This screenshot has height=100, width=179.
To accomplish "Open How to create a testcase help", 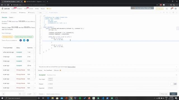I will pos(54,94).
